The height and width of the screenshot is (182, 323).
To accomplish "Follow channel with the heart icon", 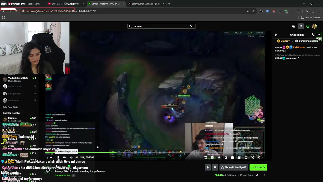I will coord(215,167).
